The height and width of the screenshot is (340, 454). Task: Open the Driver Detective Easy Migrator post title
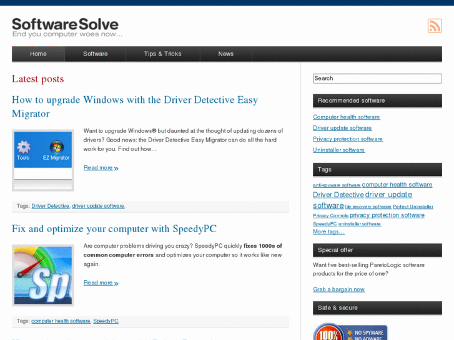pyautogui.click(x=135, y=107)
